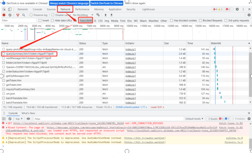The width and height of the screenshot is (252, 153).
Task: Tick the Blocked Requests checkbox
Action: click(x=201, y=20)
